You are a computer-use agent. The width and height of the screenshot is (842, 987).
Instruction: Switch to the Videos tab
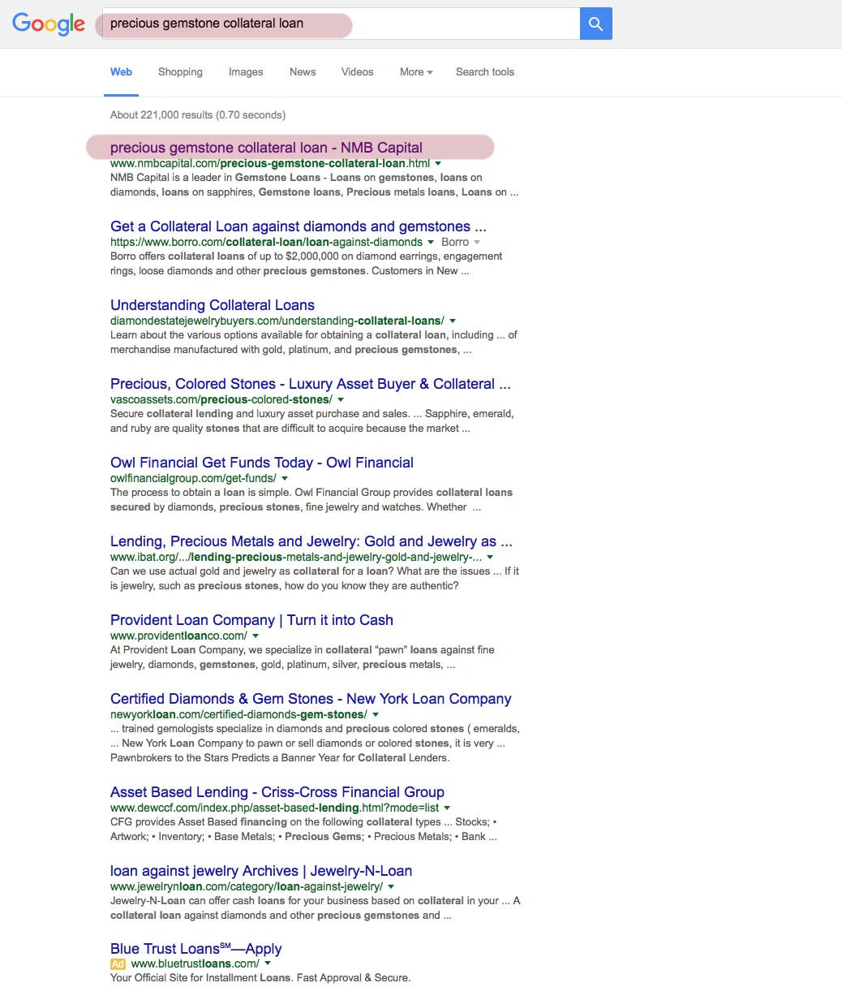(357, 72)
